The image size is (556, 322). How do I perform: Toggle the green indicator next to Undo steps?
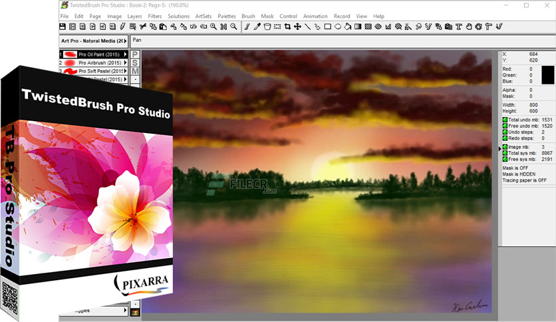(505, 132)
